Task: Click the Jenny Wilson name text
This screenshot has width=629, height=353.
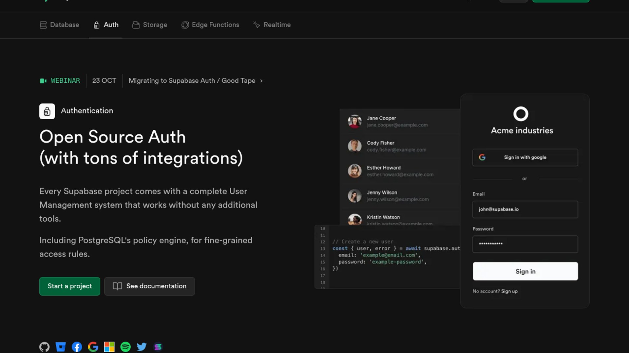Action: pos(382,193)
